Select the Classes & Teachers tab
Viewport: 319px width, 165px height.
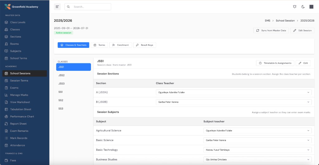coord(74,45)
